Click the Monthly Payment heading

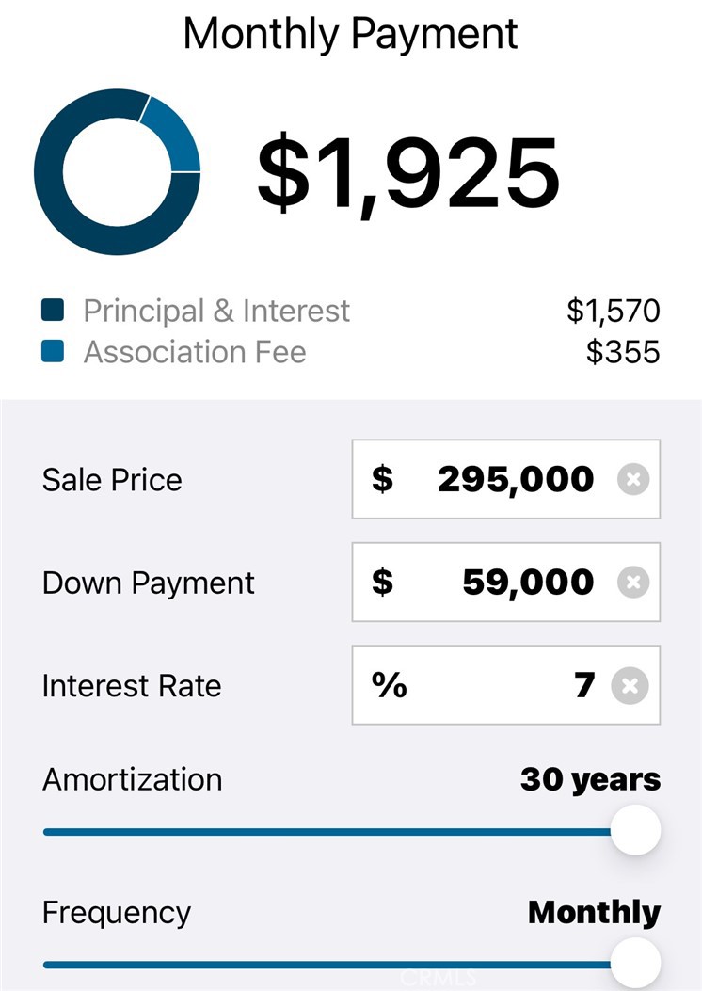350,34
